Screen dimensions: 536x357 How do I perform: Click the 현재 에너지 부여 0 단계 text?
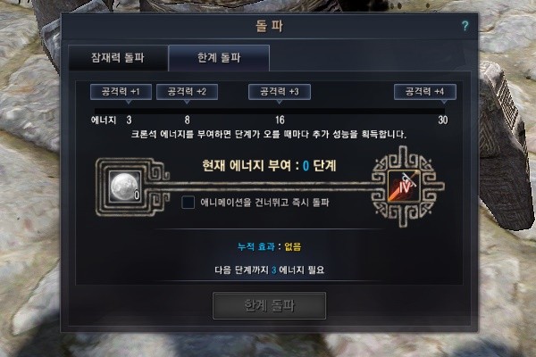270,166
